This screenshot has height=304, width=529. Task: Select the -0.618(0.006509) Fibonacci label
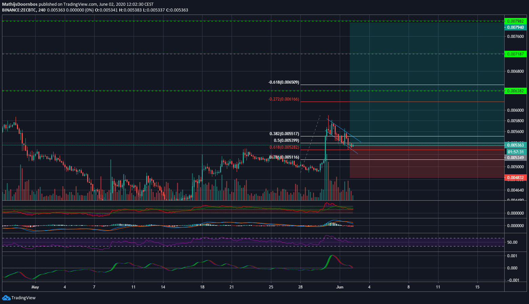pos(283,82)
